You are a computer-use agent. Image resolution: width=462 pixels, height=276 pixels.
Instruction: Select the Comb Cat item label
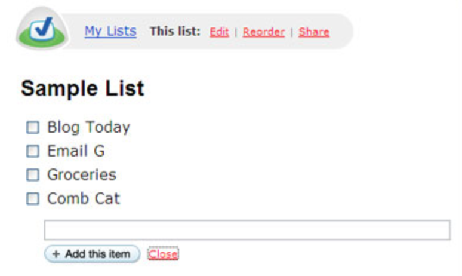tap(84, 198)
